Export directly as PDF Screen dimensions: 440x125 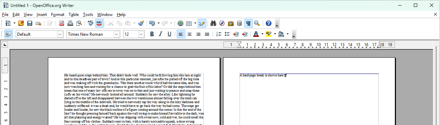click(62, 23)
